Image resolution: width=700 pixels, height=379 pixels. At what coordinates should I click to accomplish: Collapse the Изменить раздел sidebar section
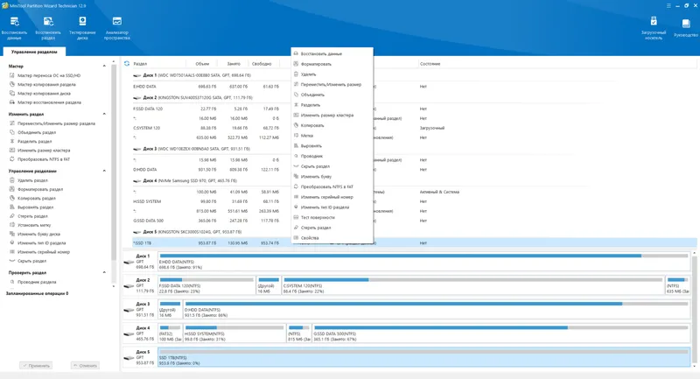click(x=104, y=114)
